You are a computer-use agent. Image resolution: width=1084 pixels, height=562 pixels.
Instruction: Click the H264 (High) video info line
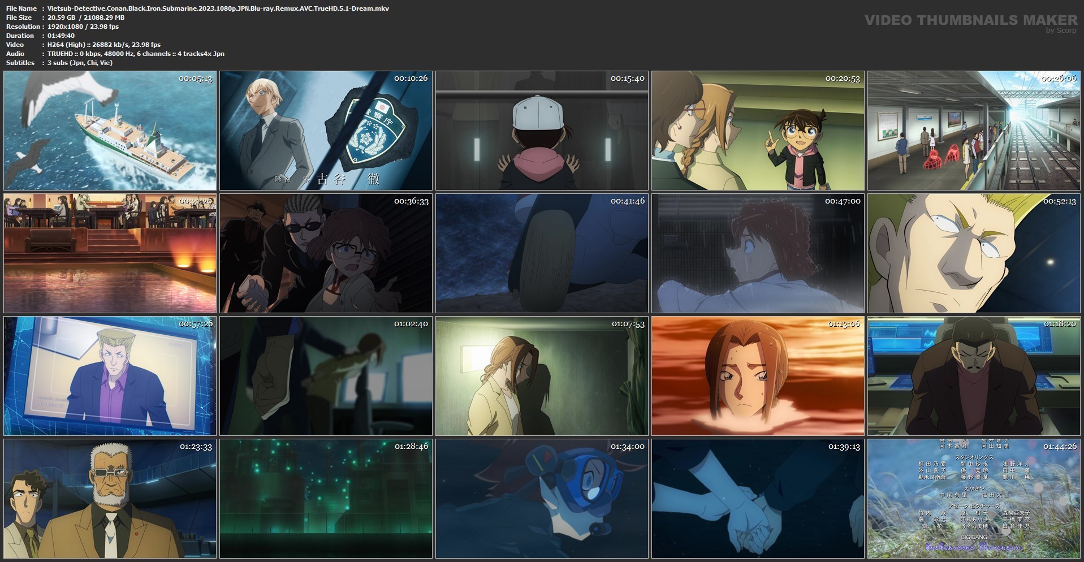[x=104, y=45]
